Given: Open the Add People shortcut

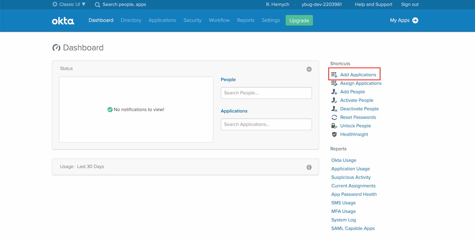Looking at the screenshot, I should (353, 92).
